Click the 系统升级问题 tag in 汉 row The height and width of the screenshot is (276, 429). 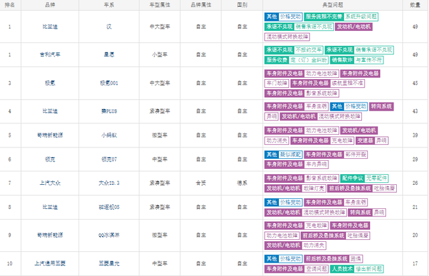tap(361, 17)
